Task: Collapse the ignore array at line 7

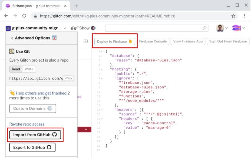Action: 101,78
